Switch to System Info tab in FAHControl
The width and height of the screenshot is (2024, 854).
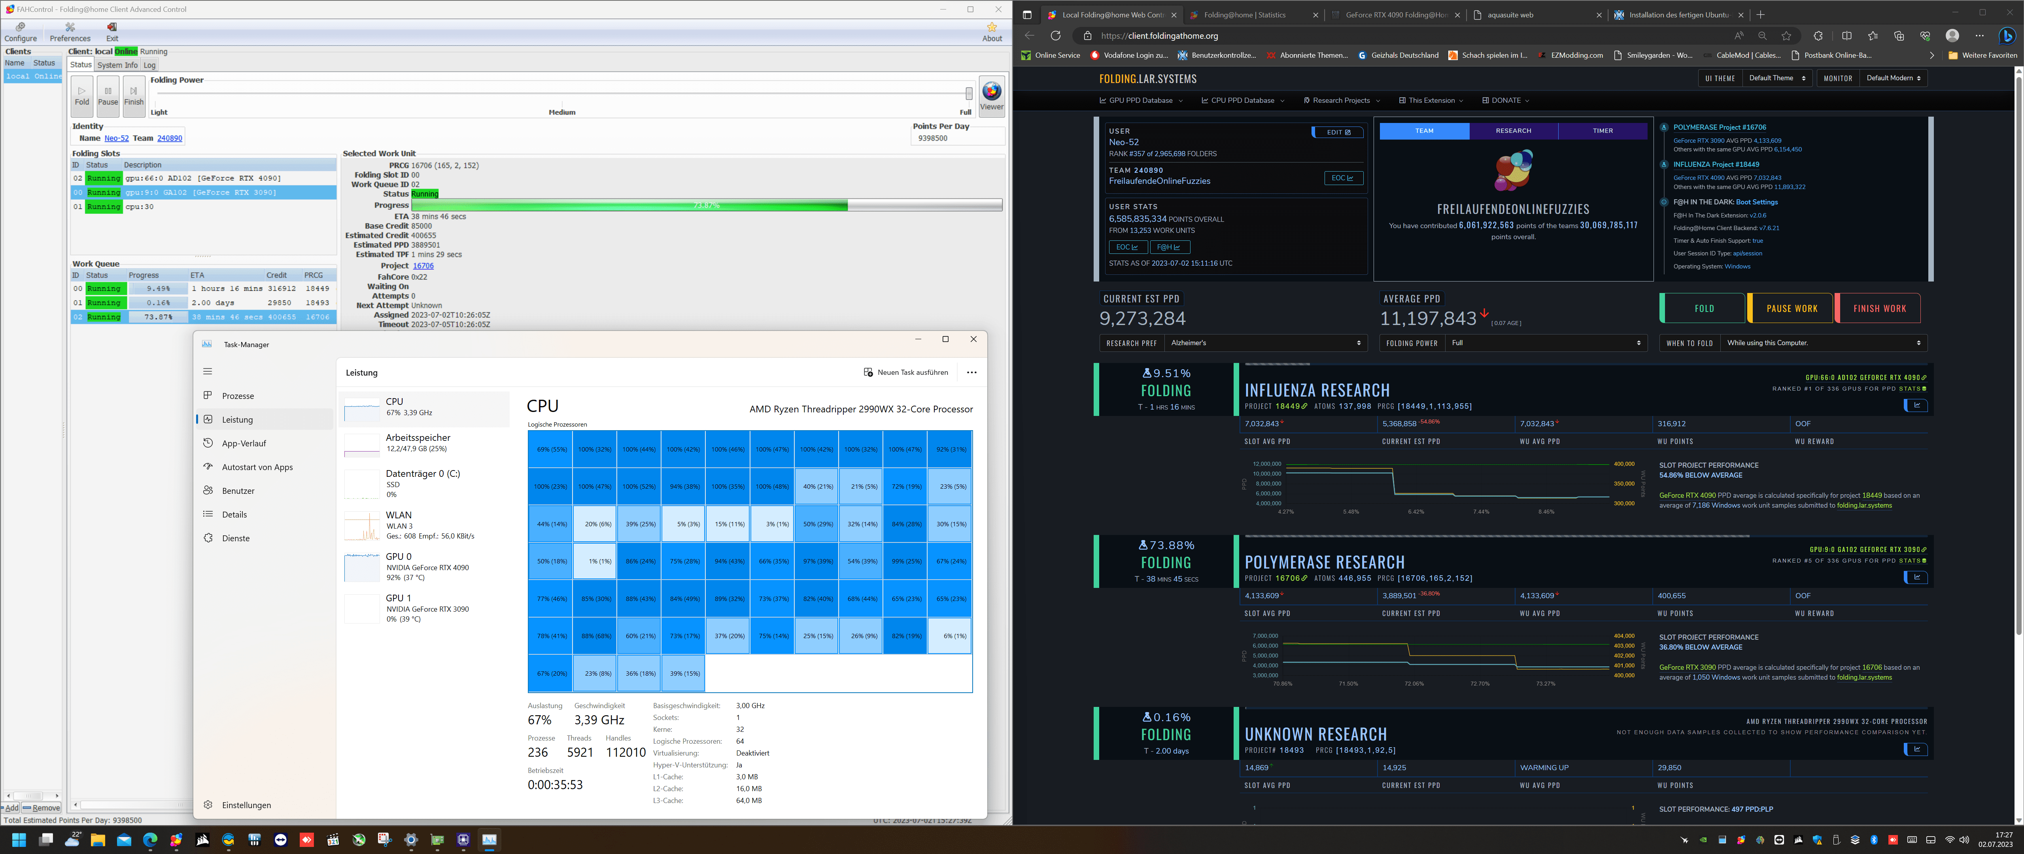(x=117, y=65)
